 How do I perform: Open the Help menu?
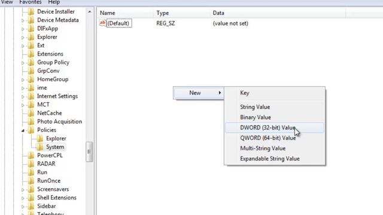coord(54,2)
